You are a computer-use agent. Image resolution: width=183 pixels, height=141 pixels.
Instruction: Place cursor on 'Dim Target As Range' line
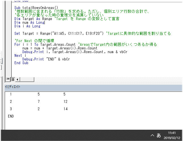pyautogui.click(x=67, y=19)
